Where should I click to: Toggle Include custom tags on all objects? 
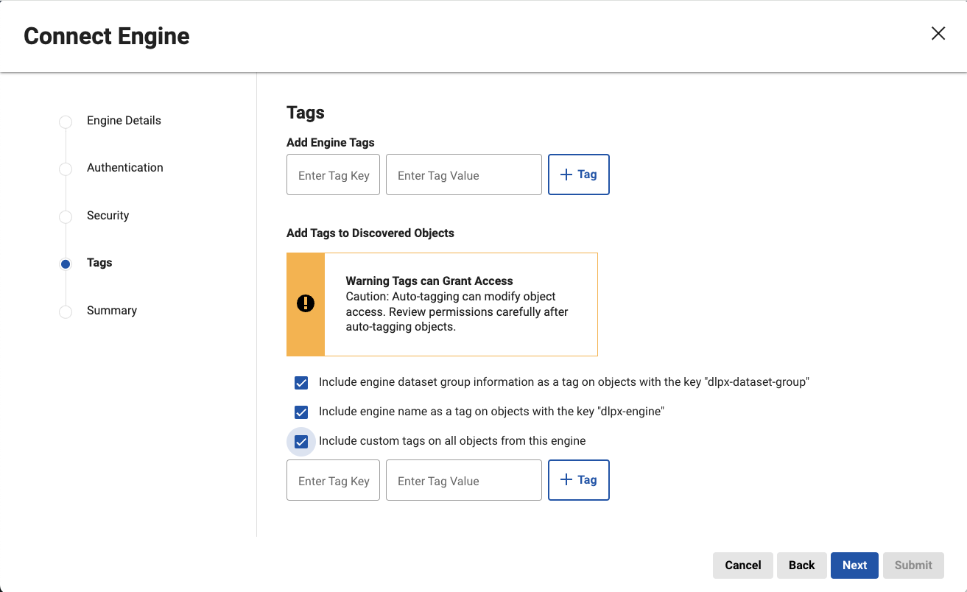point(301,442)
